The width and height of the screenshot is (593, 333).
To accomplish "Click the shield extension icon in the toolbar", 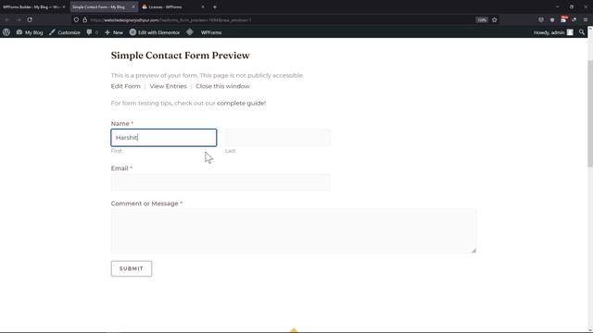I will point(552,19).
